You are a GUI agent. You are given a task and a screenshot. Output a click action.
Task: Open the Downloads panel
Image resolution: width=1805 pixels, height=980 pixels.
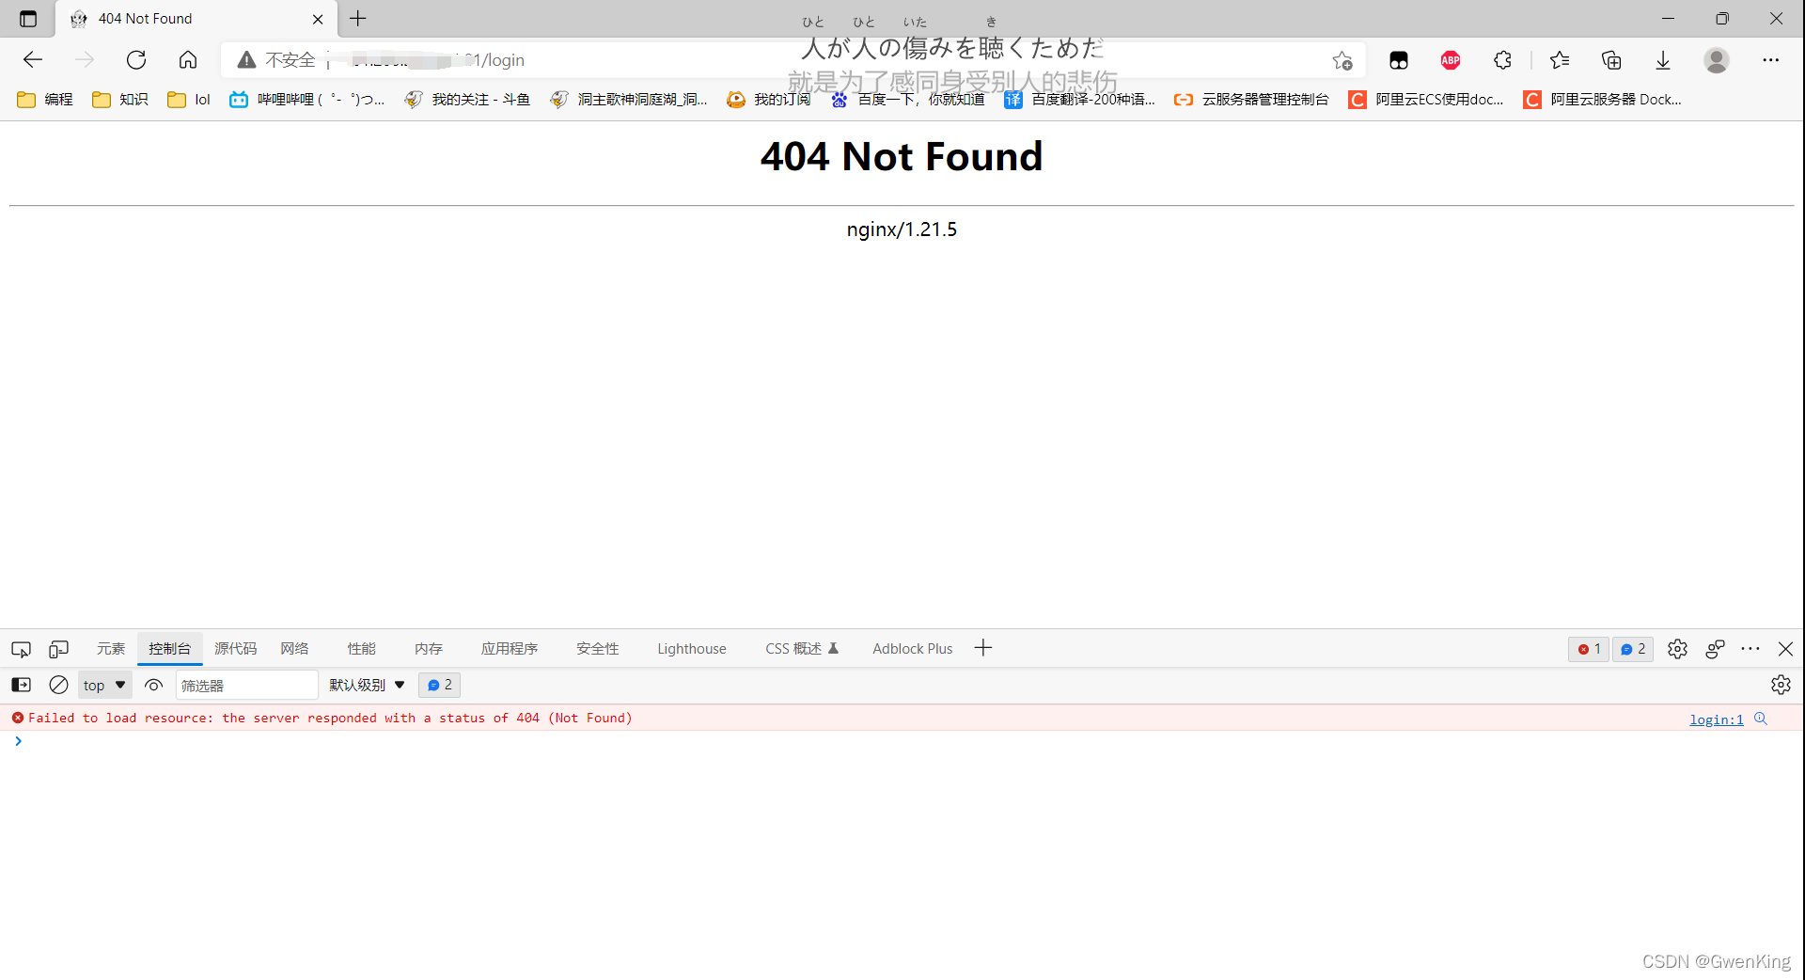pyautogui.click(x=1663, y=60)
